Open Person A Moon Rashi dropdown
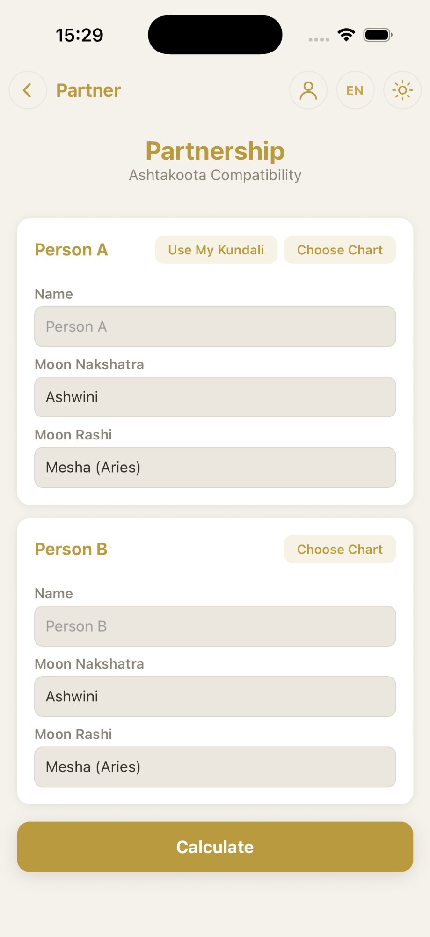 215,467
